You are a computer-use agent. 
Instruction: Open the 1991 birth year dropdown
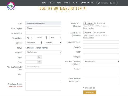click(x=55, y=38)
